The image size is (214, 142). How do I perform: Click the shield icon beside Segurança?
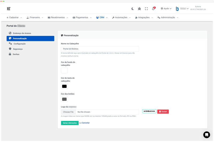10,49
